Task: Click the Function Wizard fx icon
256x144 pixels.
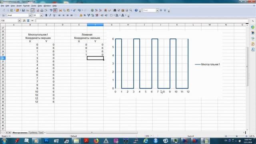Action: (x=24, y=20)
